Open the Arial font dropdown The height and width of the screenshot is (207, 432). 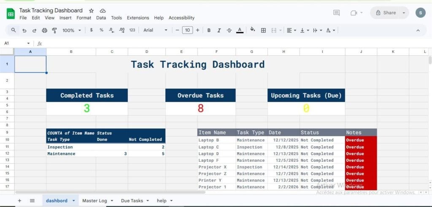[155, 30]
